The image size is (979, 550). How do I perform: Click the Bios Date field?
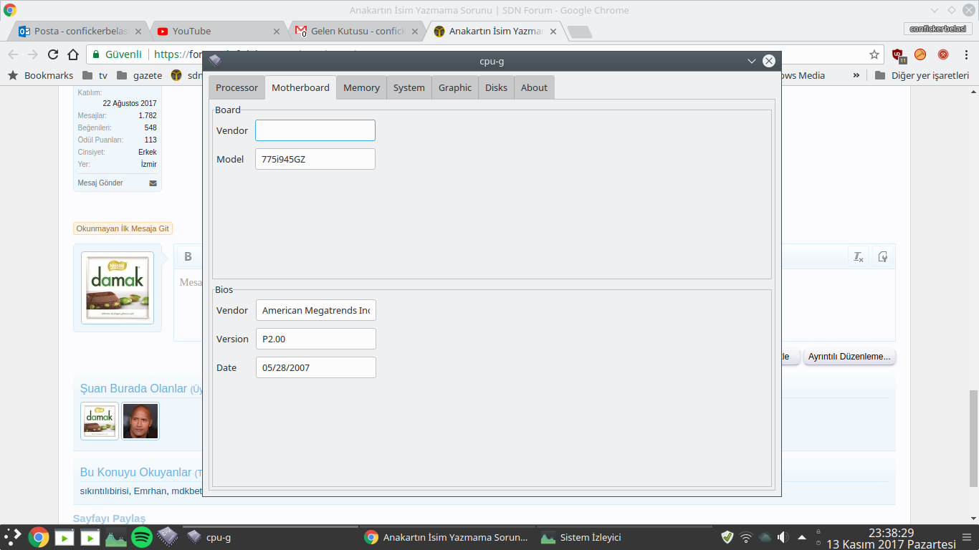coord(316,367)
